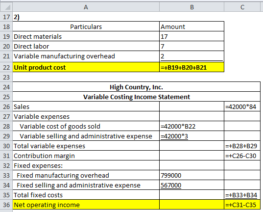Click the formula =+B19+B20+B21
The width and height of the screenshot is (263, 212).
pyautogui.click(x=191, y=67)
